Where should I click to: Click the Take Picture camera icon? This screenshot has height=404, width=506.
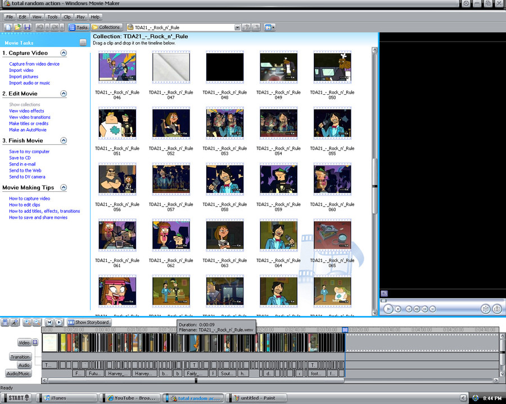tap(498, 309)
